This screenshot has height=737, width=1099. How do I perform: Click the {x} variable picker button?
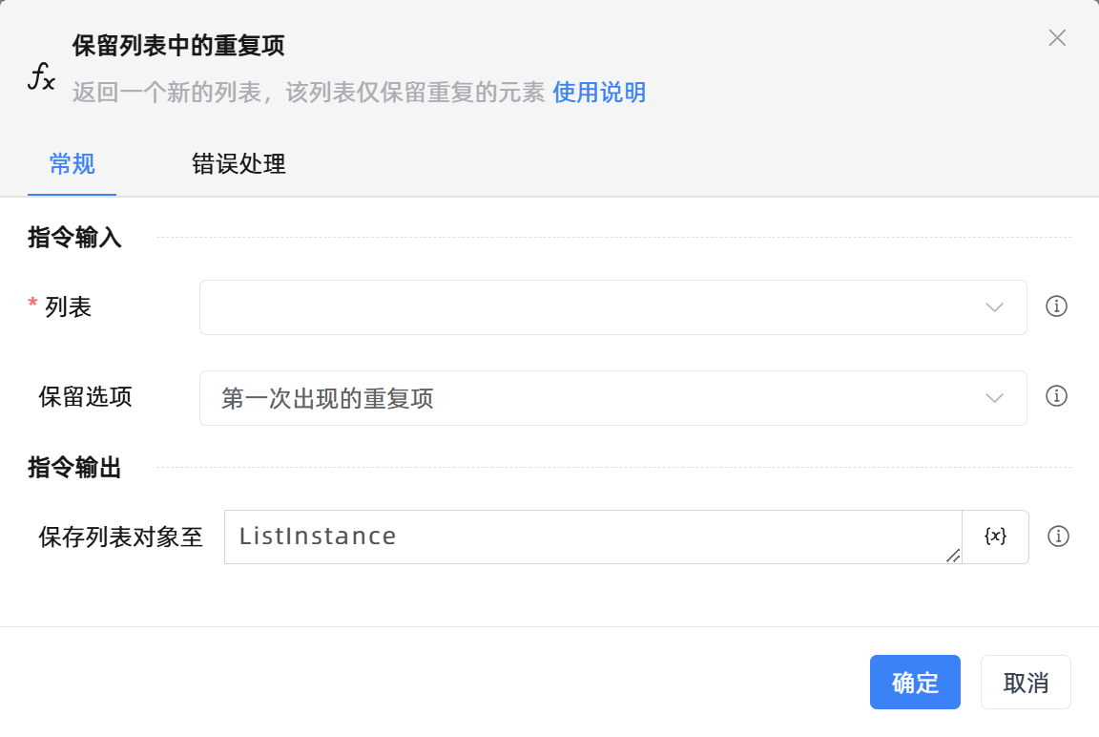pyautogui.click(x=995, y=537)
